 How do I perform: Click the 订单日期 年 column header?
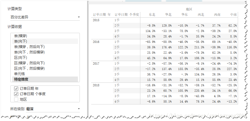pyautogui.click(x=102, y=15)
